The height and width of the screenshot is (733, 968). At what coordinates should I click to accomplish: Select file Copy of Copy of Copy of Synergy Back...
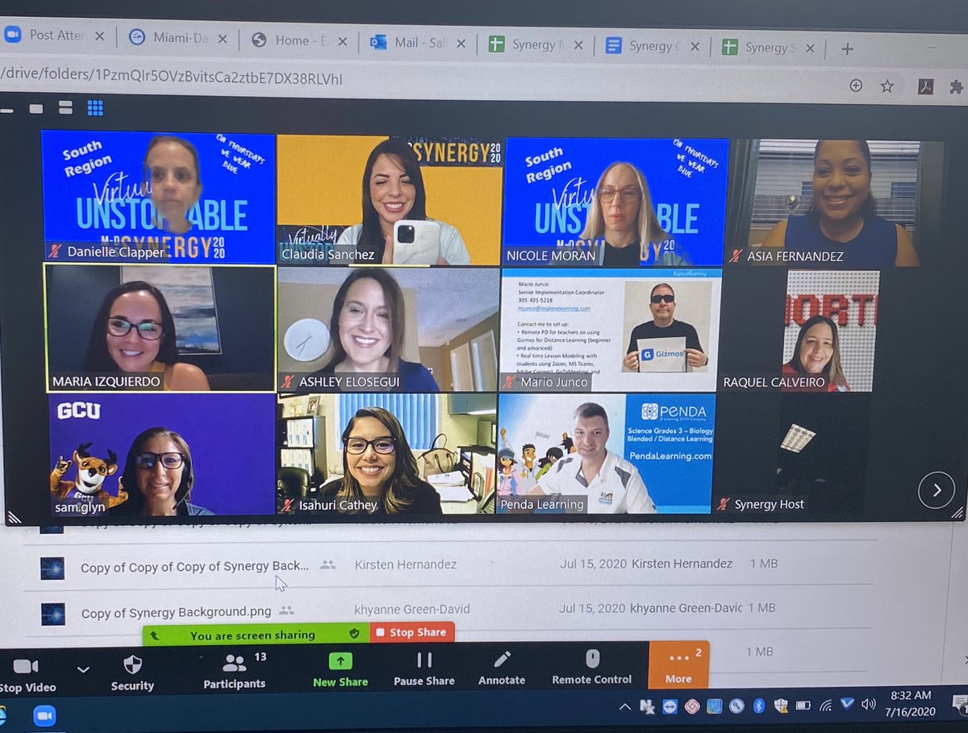point(194,567)
